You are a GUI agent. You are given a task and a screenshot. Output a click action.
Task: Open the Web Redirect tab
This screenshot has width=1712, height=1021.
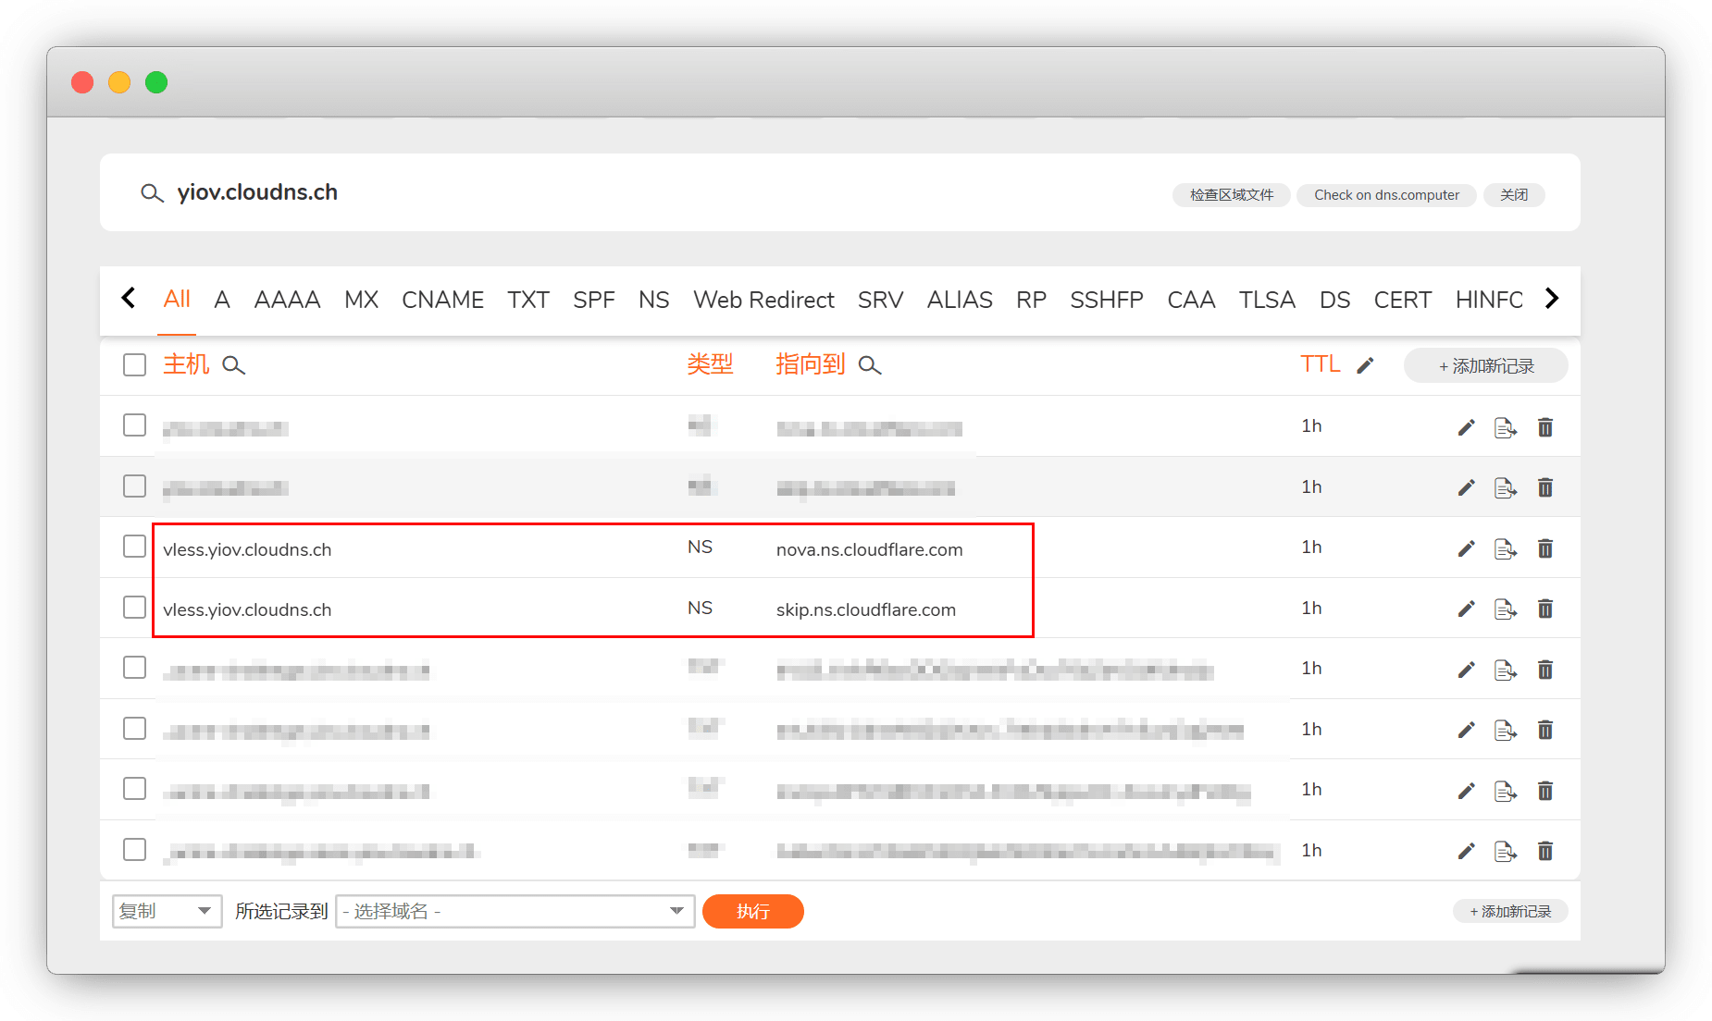pos(763,300)
